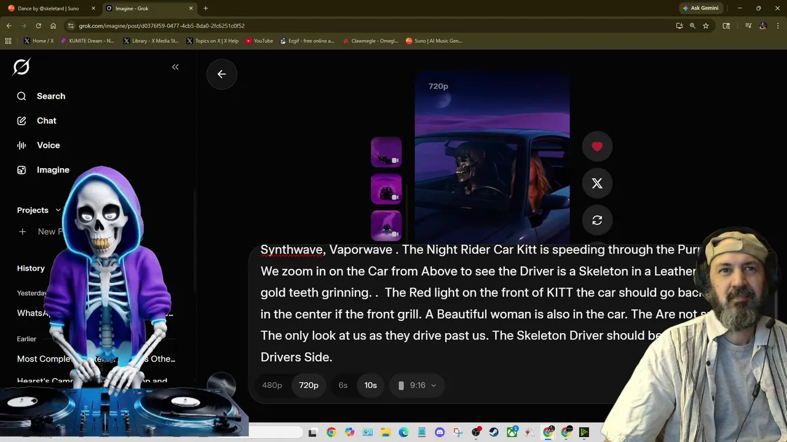The height and width of the screenshot is (442, 787).
Task: Open Voice in the Grok sidebar
Action: [39, 145]
